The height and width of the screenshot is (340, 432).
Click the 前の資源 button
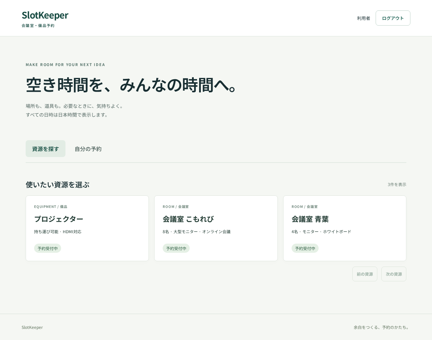pyautogui.click(x=365, y=274)
